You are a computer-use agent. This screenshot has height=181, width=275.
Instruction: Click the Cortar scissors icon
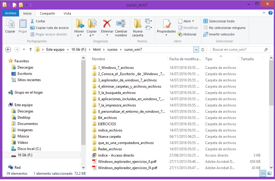click(x=32, y=21)
